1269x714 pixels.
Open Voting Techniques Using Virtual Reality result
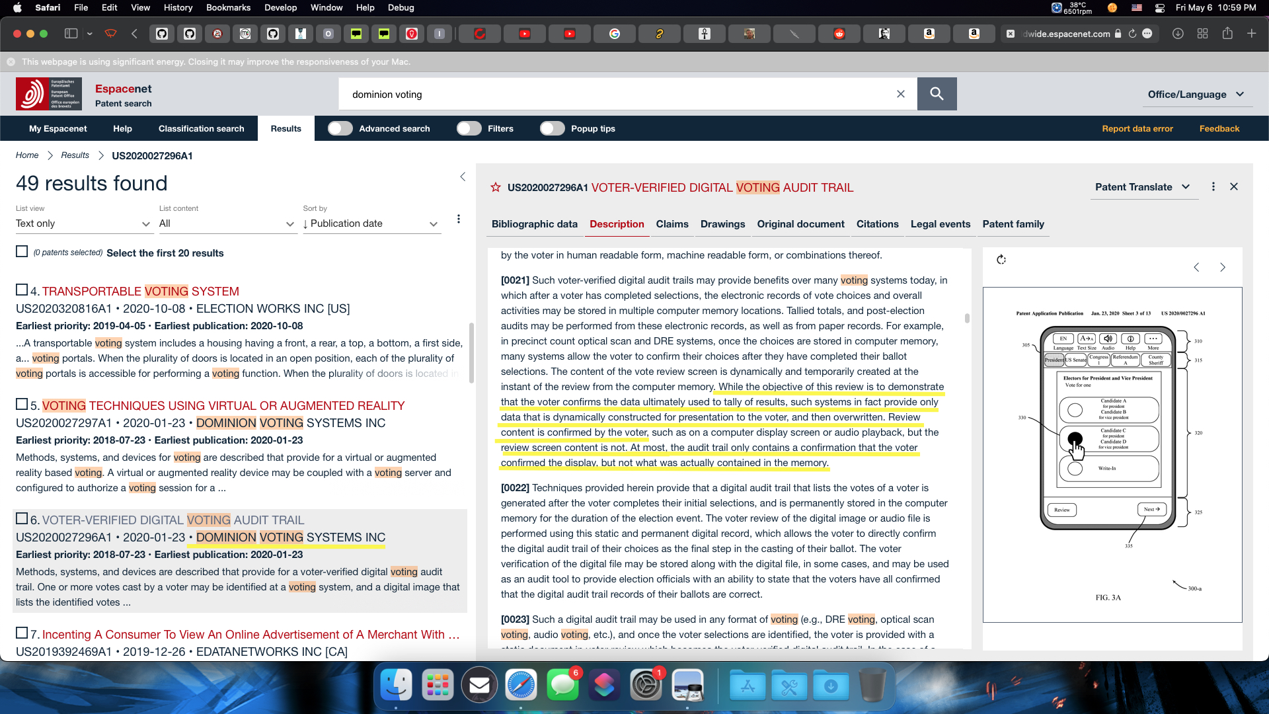tap(223, 405)
